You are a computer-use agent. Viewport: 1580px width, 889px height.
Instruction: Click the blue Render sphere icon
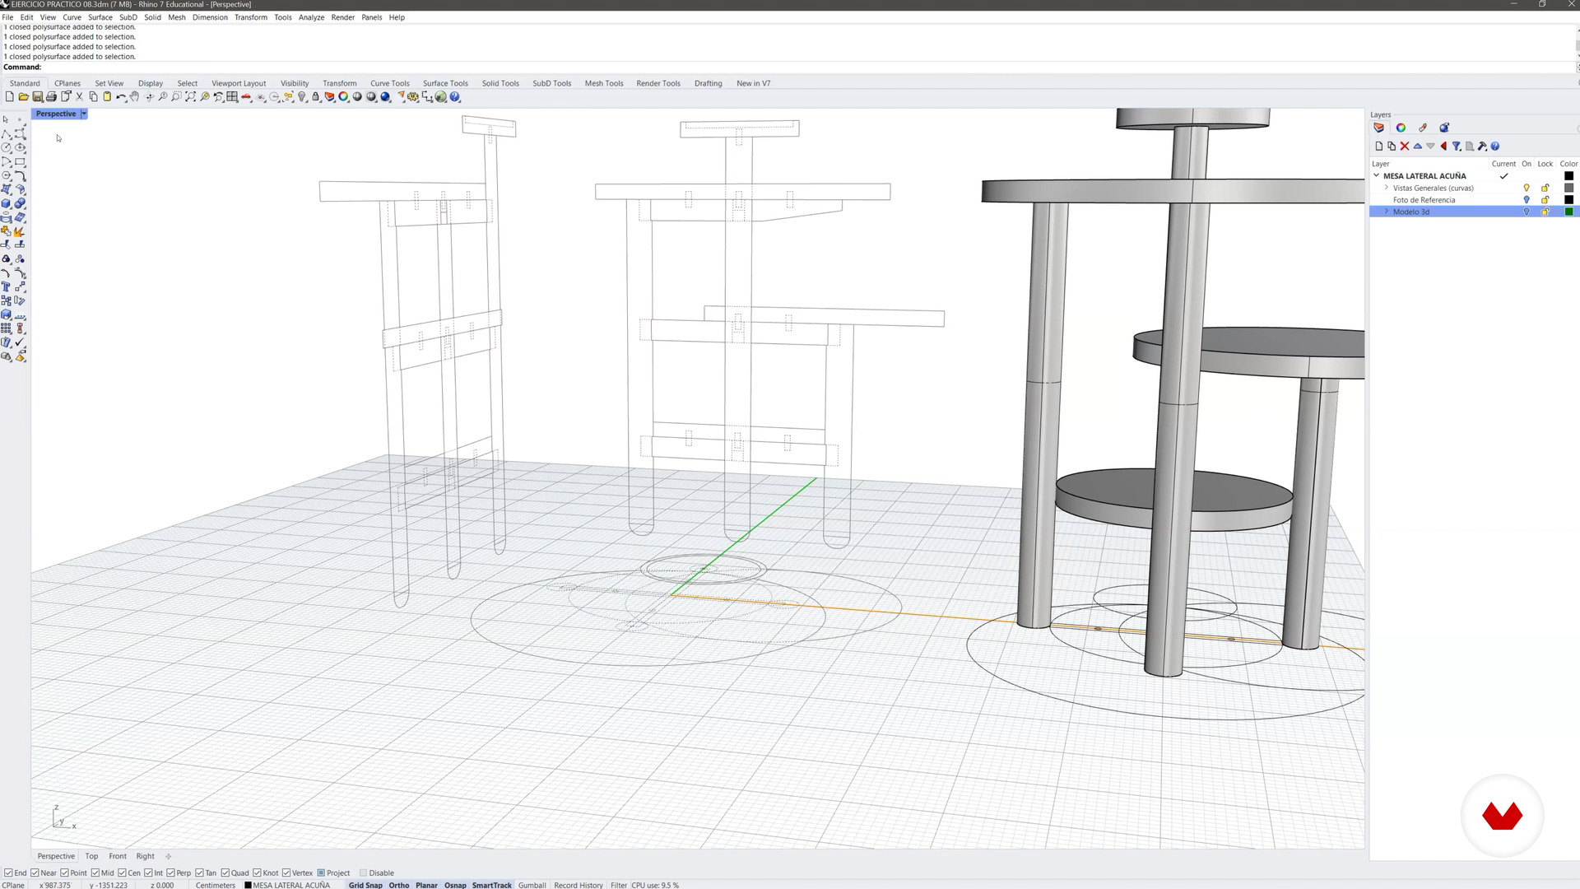pos(385,97)
